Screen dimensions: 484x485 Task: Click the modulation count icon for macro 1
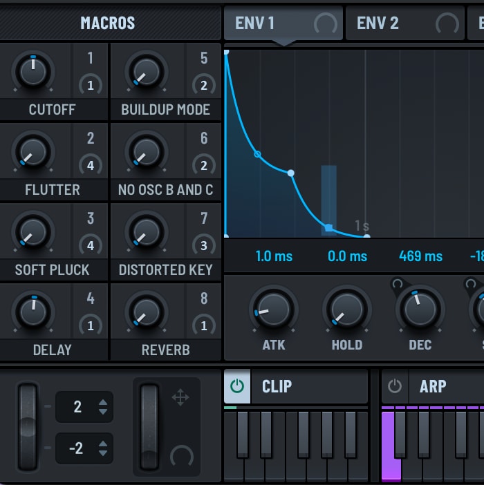(x=91, y=85)
